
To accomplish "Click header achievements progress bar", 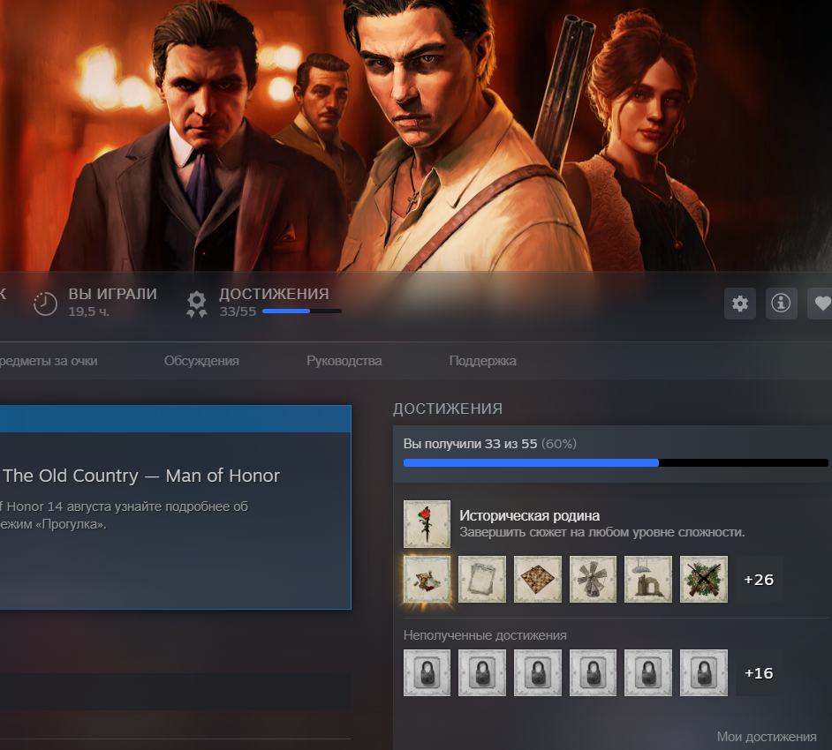I will pos(302,311).
